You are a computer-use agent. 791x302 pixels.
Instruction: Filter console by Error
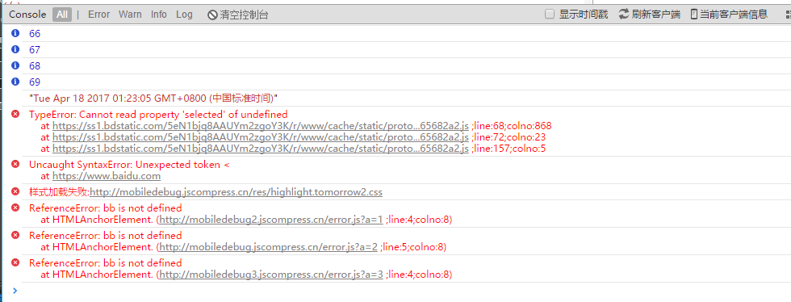[98, 15]
